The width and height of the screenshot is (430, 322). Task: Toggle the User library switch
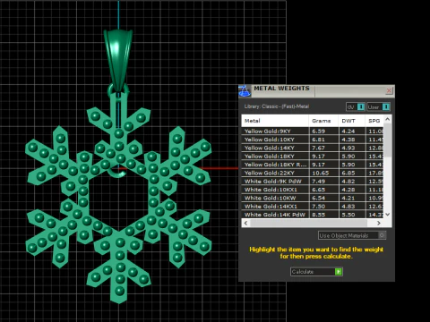pos(378,106)
